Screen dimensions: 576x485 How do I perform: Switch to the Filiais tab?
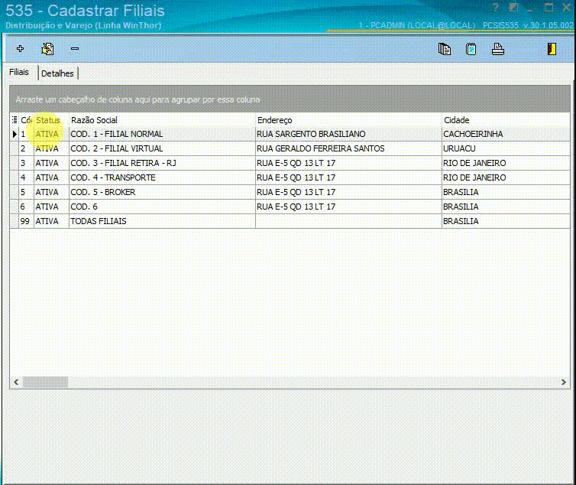[19, 72]
